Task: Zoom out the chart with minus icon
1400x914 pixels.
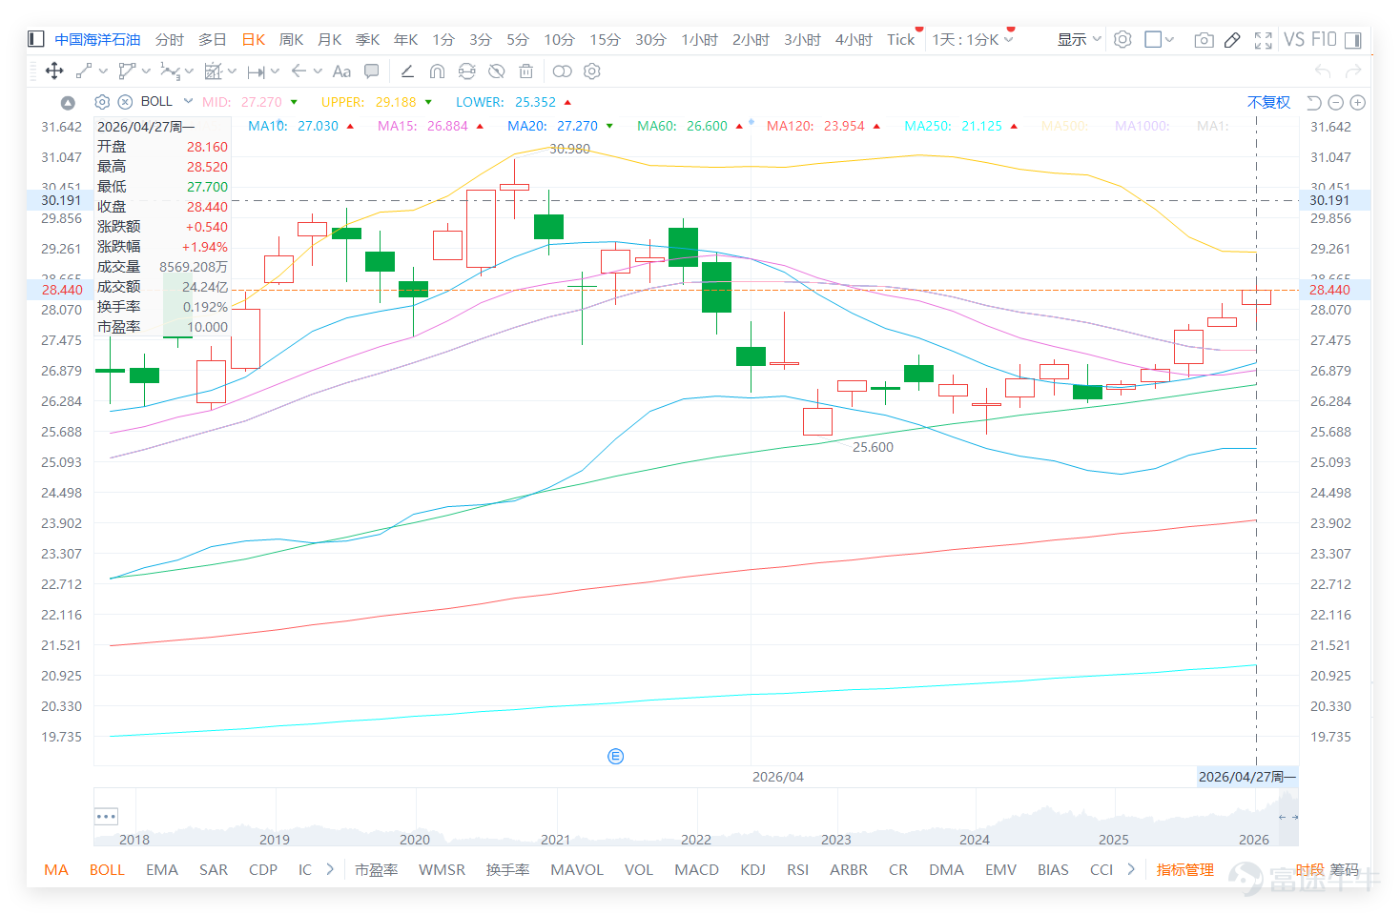Action: pos(1335,102)
